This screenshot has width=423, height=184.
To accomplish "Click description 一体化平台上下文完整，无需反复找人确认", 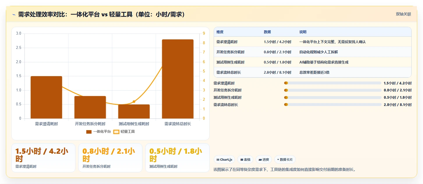I will (x=332, y=42).
